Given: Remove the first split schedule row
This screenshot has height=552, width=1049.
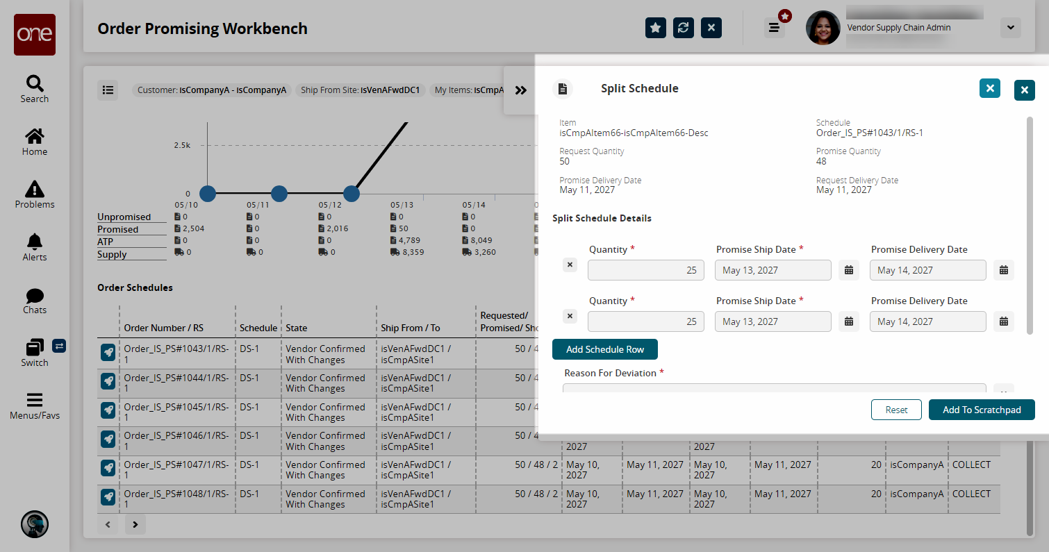Looking at the screenshot, I should tap(570, 265).
